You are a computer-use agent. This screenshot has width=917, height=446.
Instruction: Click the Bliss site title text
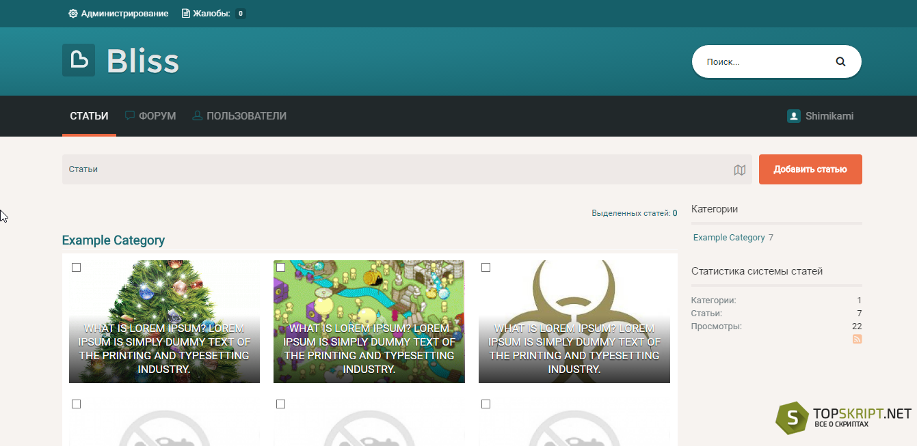pyautogui.click(x=143, y=61)
